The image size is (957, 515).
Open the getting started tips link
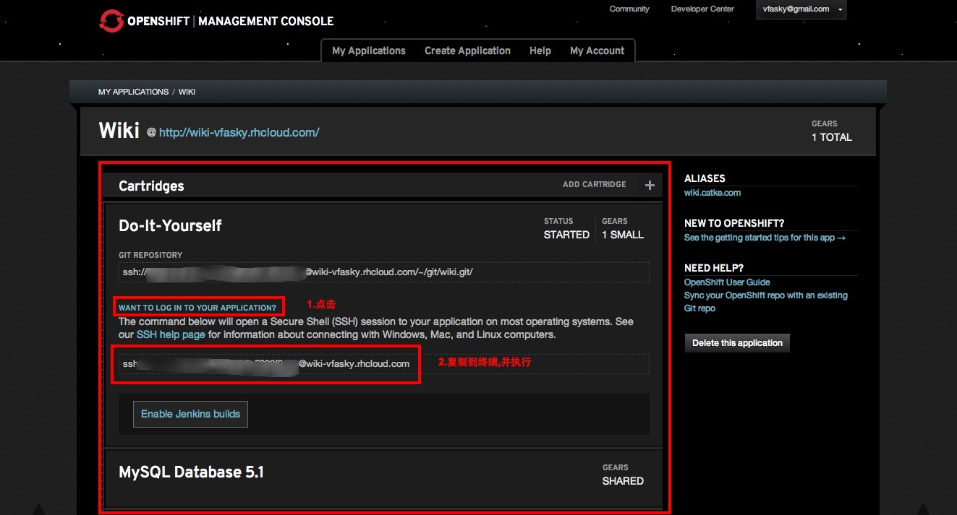click(765, 238)
